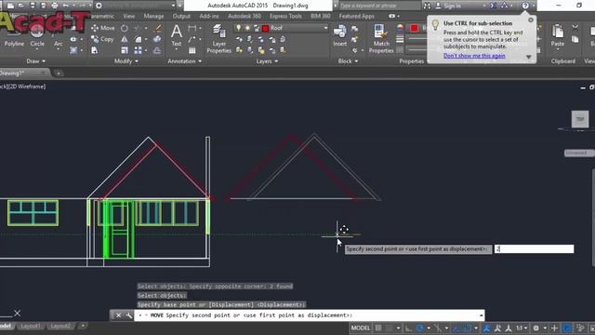
Task: Switch to Layout1 tab
Action: coord(31,326)
